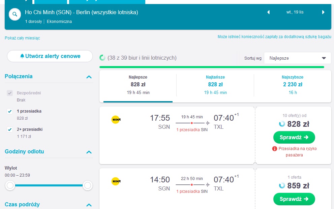The image size is (334, 209).
Task: Click the disabled Bezpośredni checkbox
Action: (x=10, y=93)
